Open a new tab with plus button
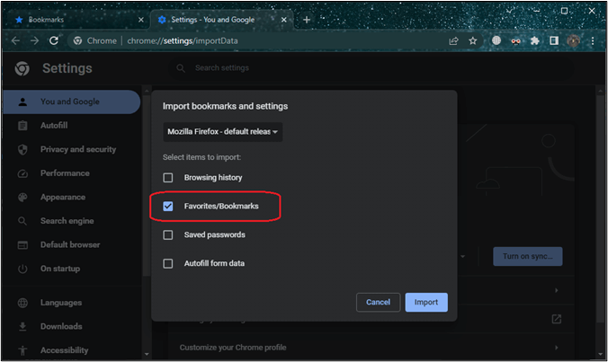 click(307, 19)
